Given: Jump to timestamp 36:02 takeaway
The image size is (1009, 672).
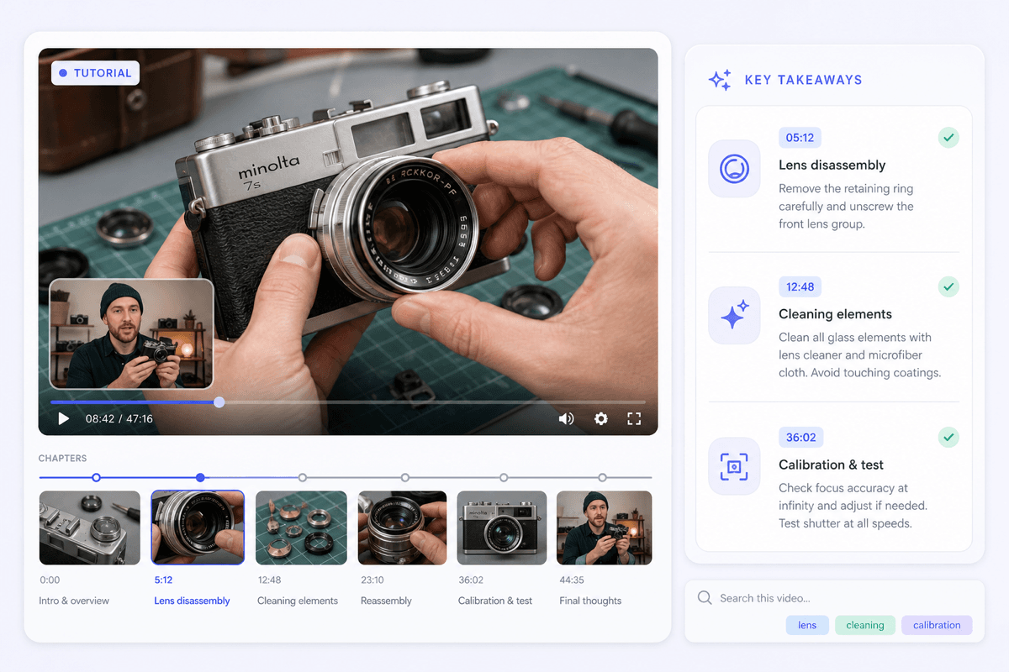Looking at the screenshot, I should pyautogui.click(x=800, y=437).
